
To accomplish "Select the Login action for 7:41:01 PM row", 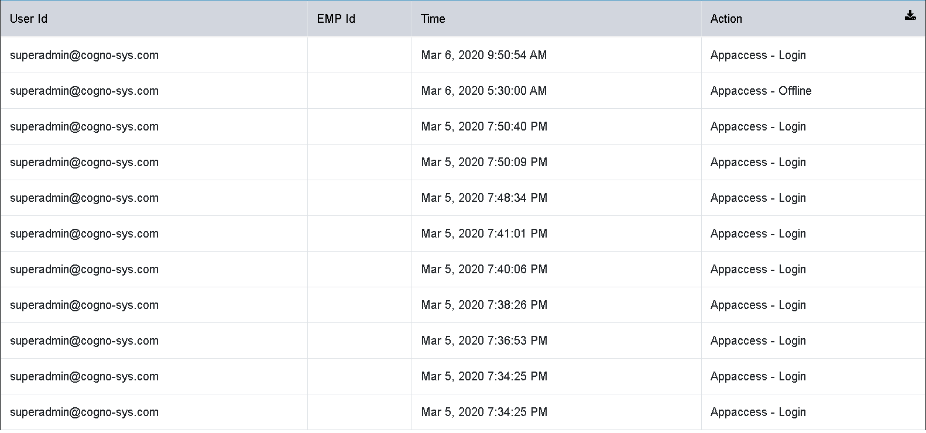I will coord(758,233).
